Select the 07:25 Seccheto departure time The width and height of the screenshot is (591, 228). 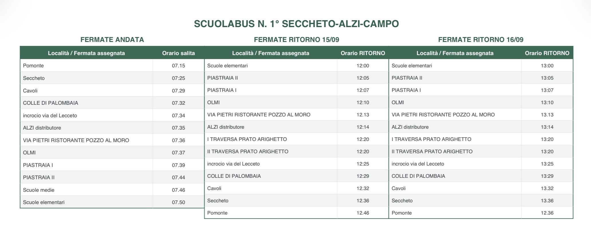tap(178, 78)
